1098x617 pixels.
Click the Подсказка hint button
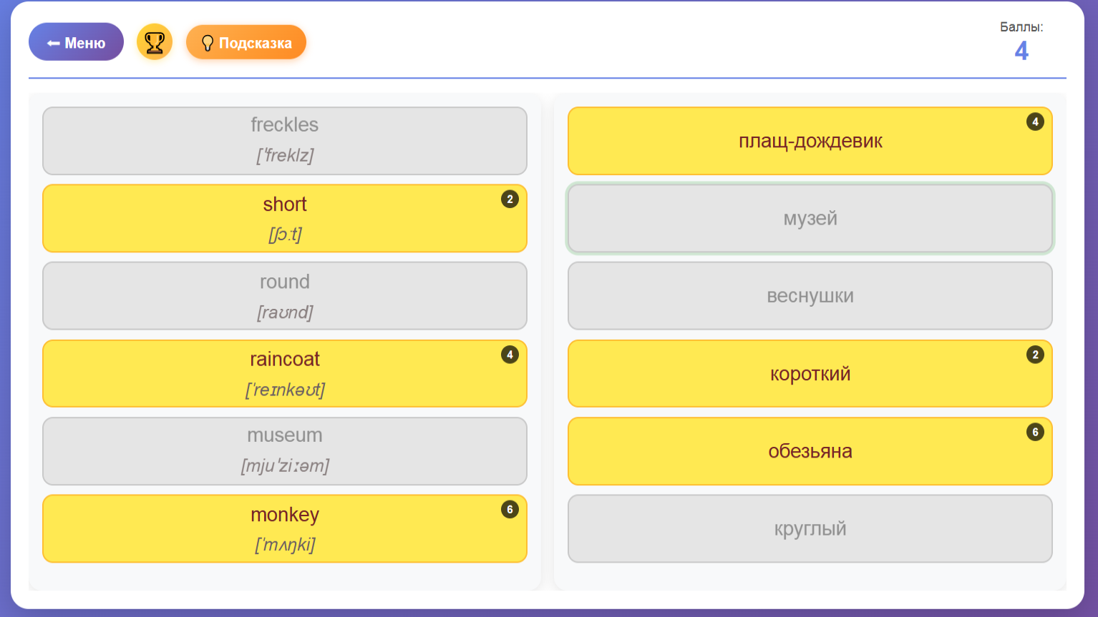coord(246,43)
